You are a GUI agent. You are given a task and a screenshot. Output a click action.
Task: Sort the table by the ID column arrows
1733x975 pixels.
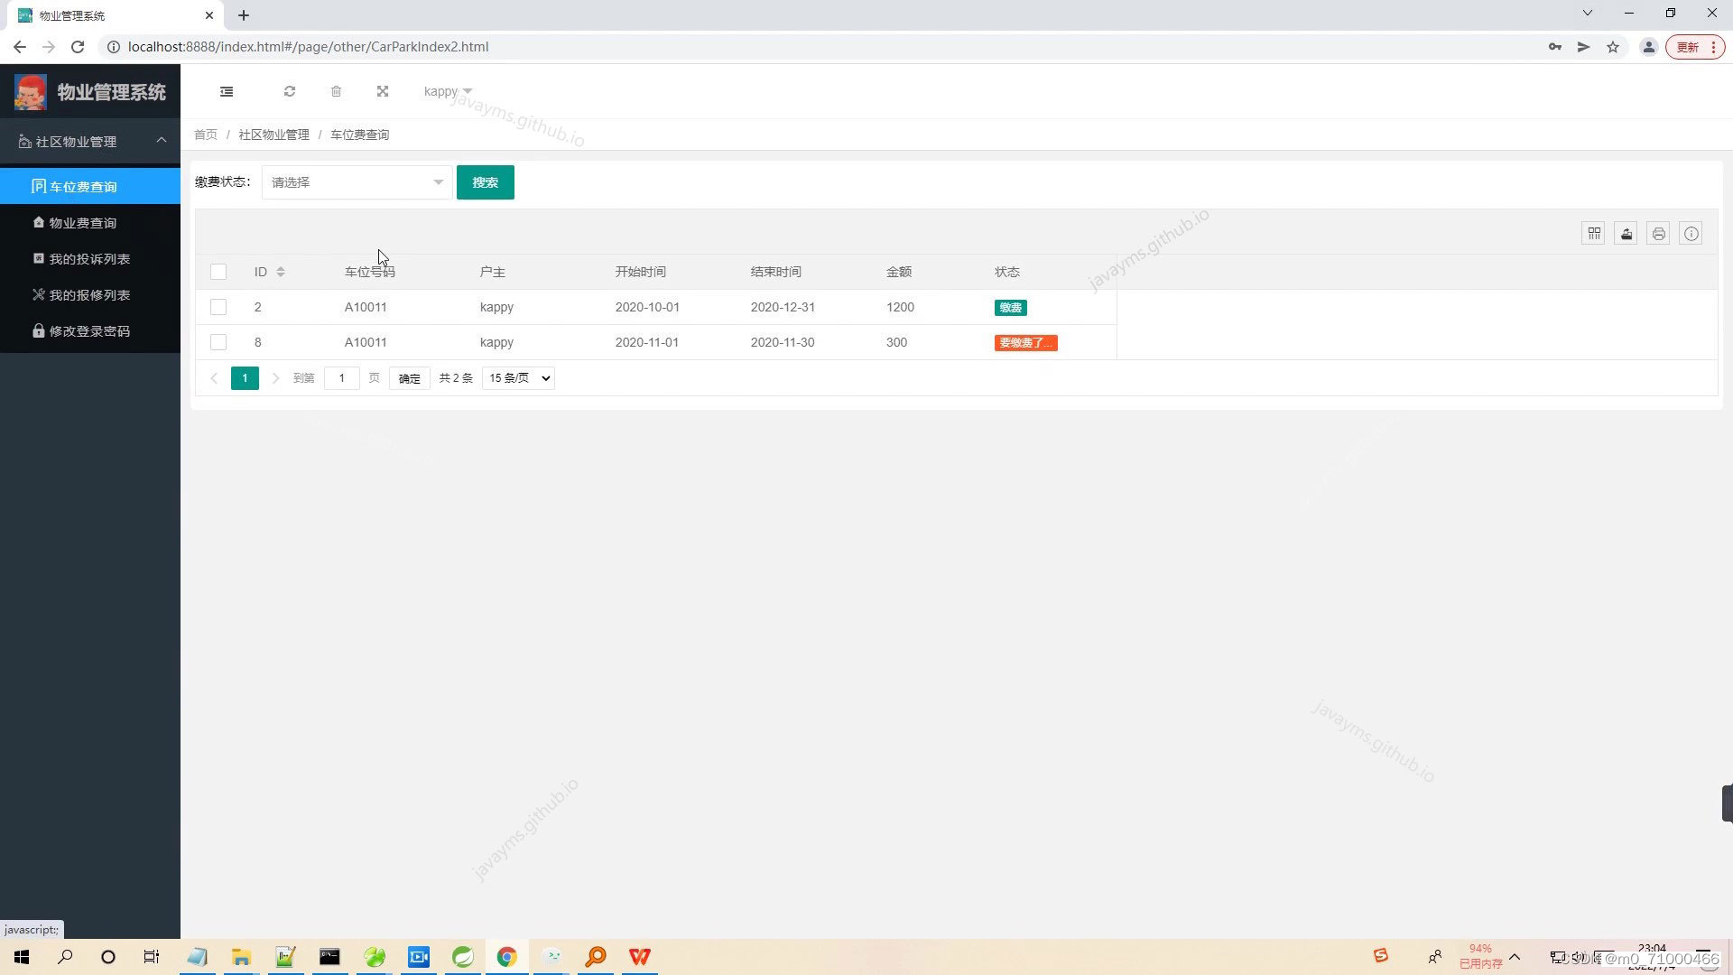coord(281,272)
